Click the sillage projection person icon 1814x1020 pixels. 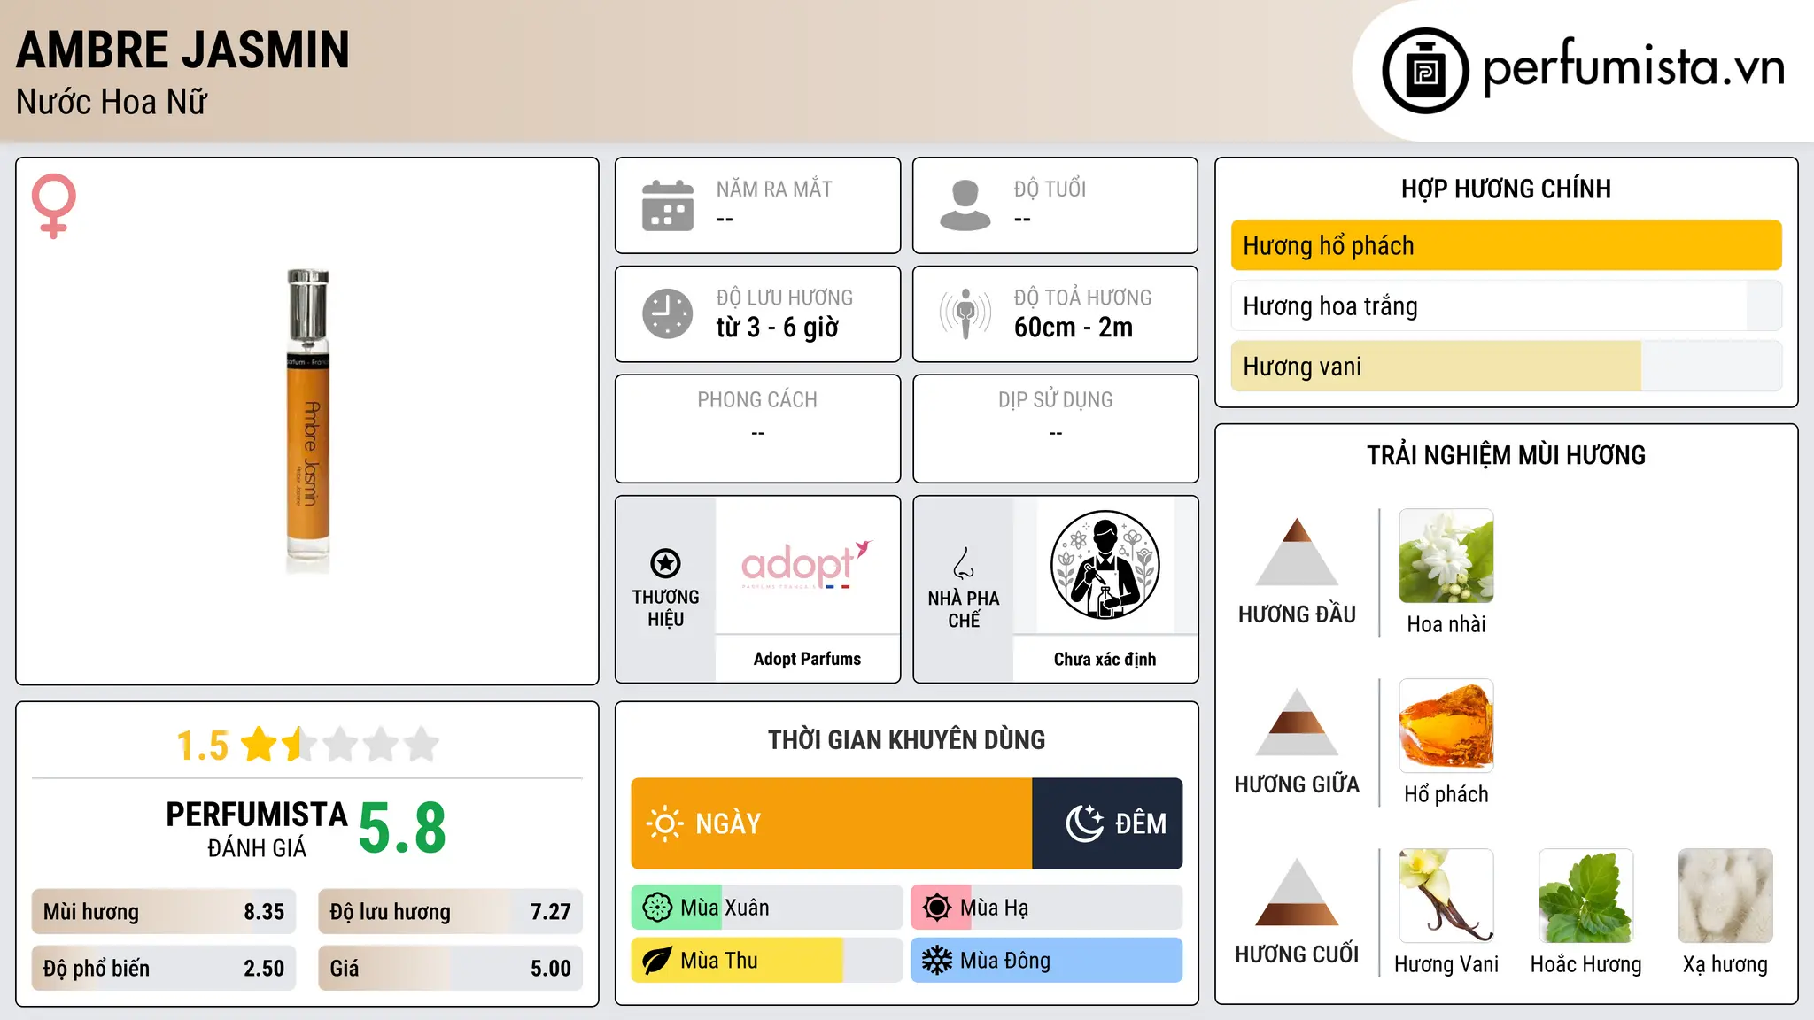tap(965, 313)
